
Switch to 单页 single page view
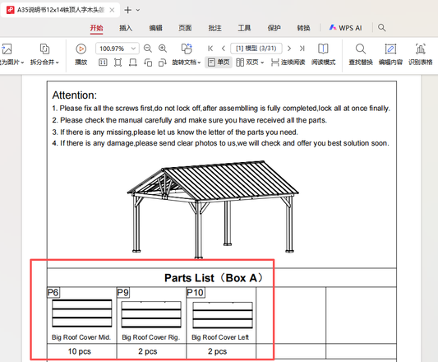pyautogui.click(x=219, y=62)
